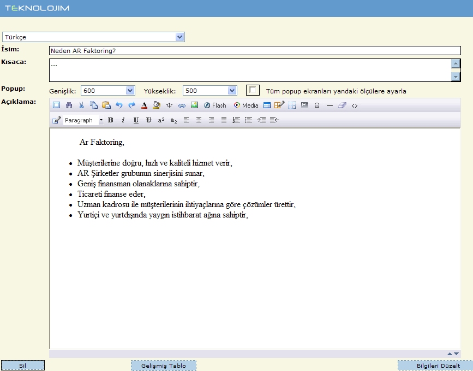Screen dimensions: 473x371
Task: Check 'Tüm popup ekranları' checkbox
Action: [x=253, y=90]
